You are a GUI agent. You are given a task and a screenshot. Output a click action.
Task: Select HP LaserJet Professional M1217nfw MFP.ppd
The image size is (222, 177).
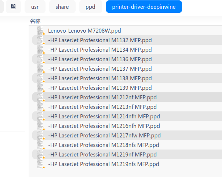105,136
